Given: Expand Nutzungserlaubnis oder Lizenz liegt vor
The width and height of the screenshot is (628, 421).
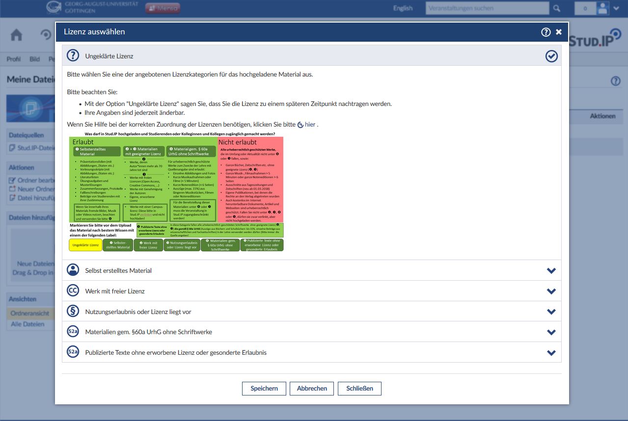Looking at the screenshot, I should pos(551,312).
